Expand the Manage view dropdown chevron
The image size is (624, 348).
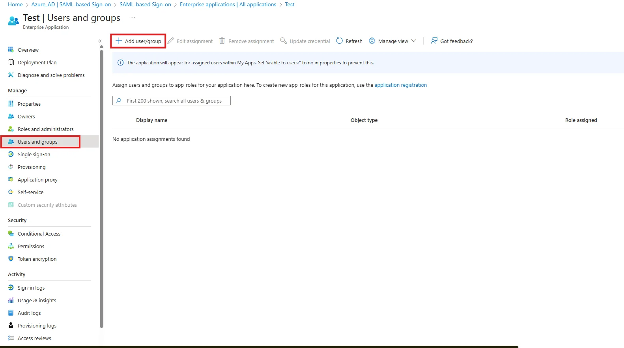click(413, 41)
